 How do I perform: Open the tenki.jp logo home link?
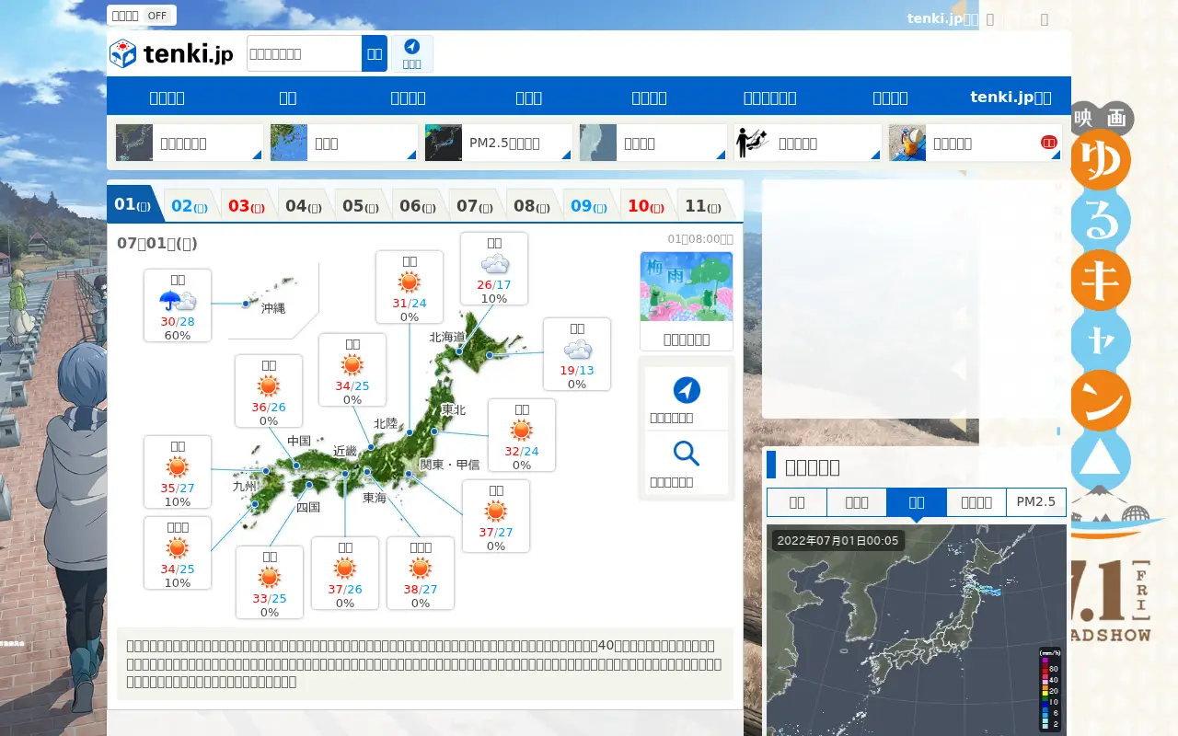171,53
